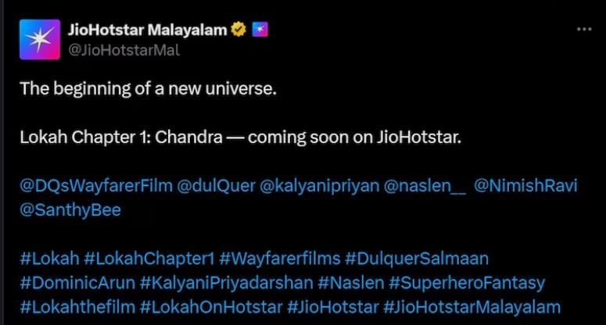
Task: Open the @kalyanipriyan mention
Action: (x=320, y=186)
